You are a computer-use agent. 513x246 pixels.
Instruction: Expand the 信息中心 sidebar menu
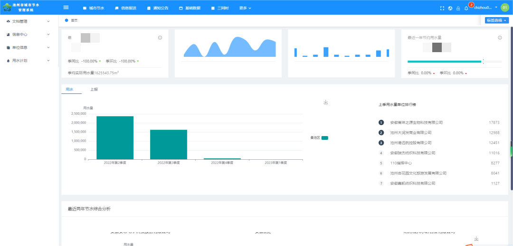(28, 34)
